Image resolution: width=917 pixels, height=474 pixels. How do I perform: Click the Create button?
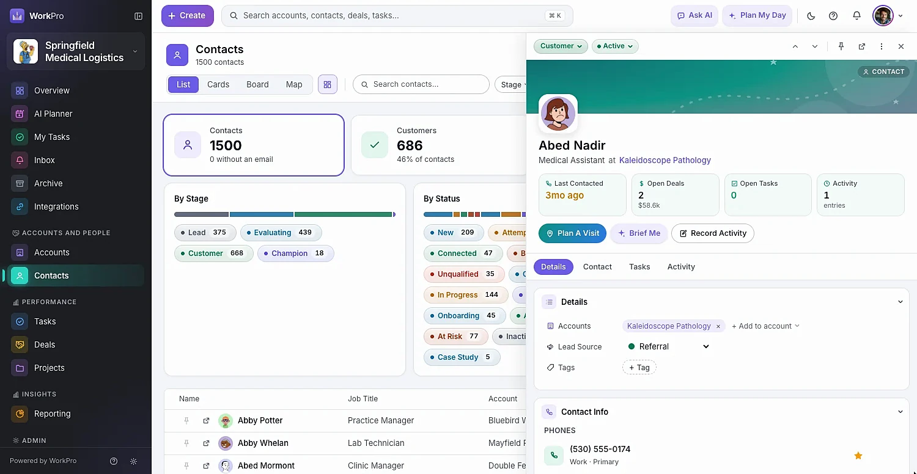[x=187, y=16]
